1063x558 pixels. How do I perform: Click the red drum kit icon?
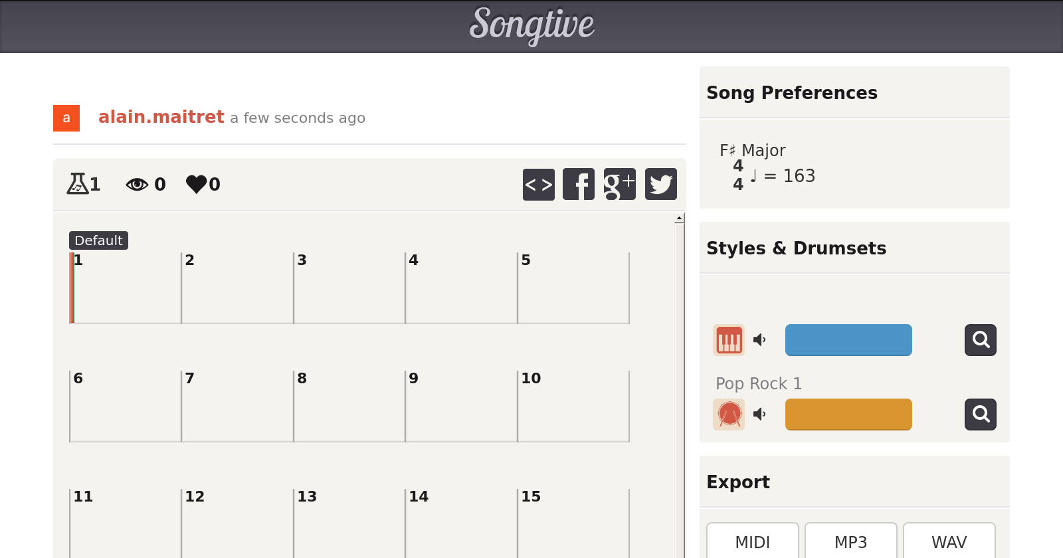(x=729, y=415)
